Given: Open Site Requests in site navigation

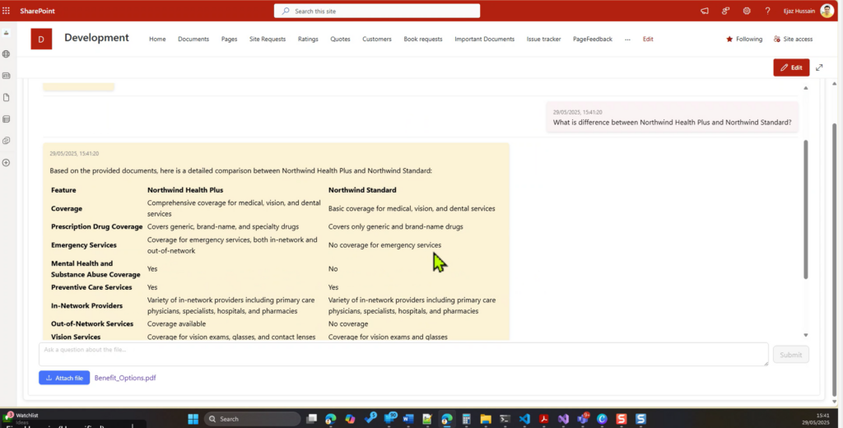Looking at the screenshot, I should 268,40.
